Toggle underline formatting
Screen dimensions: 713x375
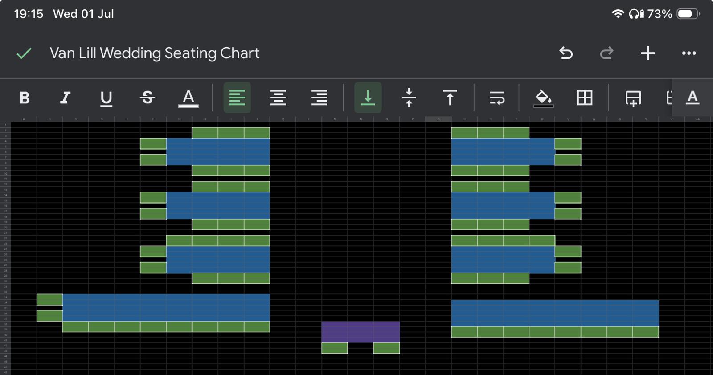(106, 98)
